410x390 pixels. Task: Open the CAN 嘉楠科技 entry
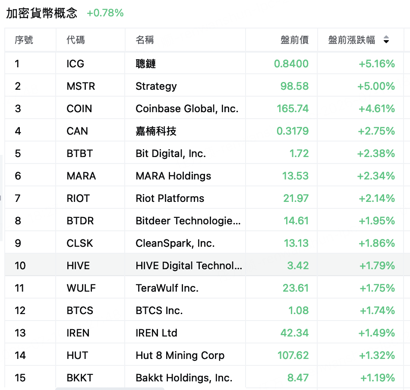point(204,131)
